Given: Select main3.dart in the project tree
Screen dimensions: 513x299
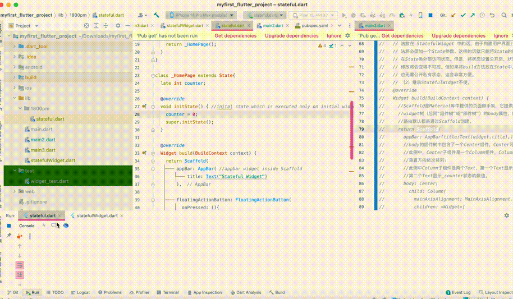Looking at the screenshot, I should click(44, 150).
